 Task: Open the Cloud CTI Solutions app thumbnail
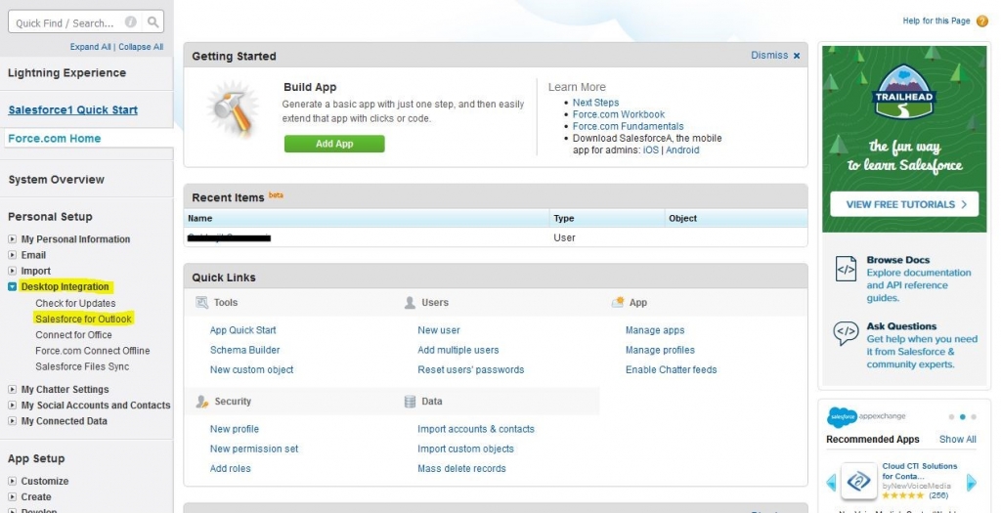(858, 481)
